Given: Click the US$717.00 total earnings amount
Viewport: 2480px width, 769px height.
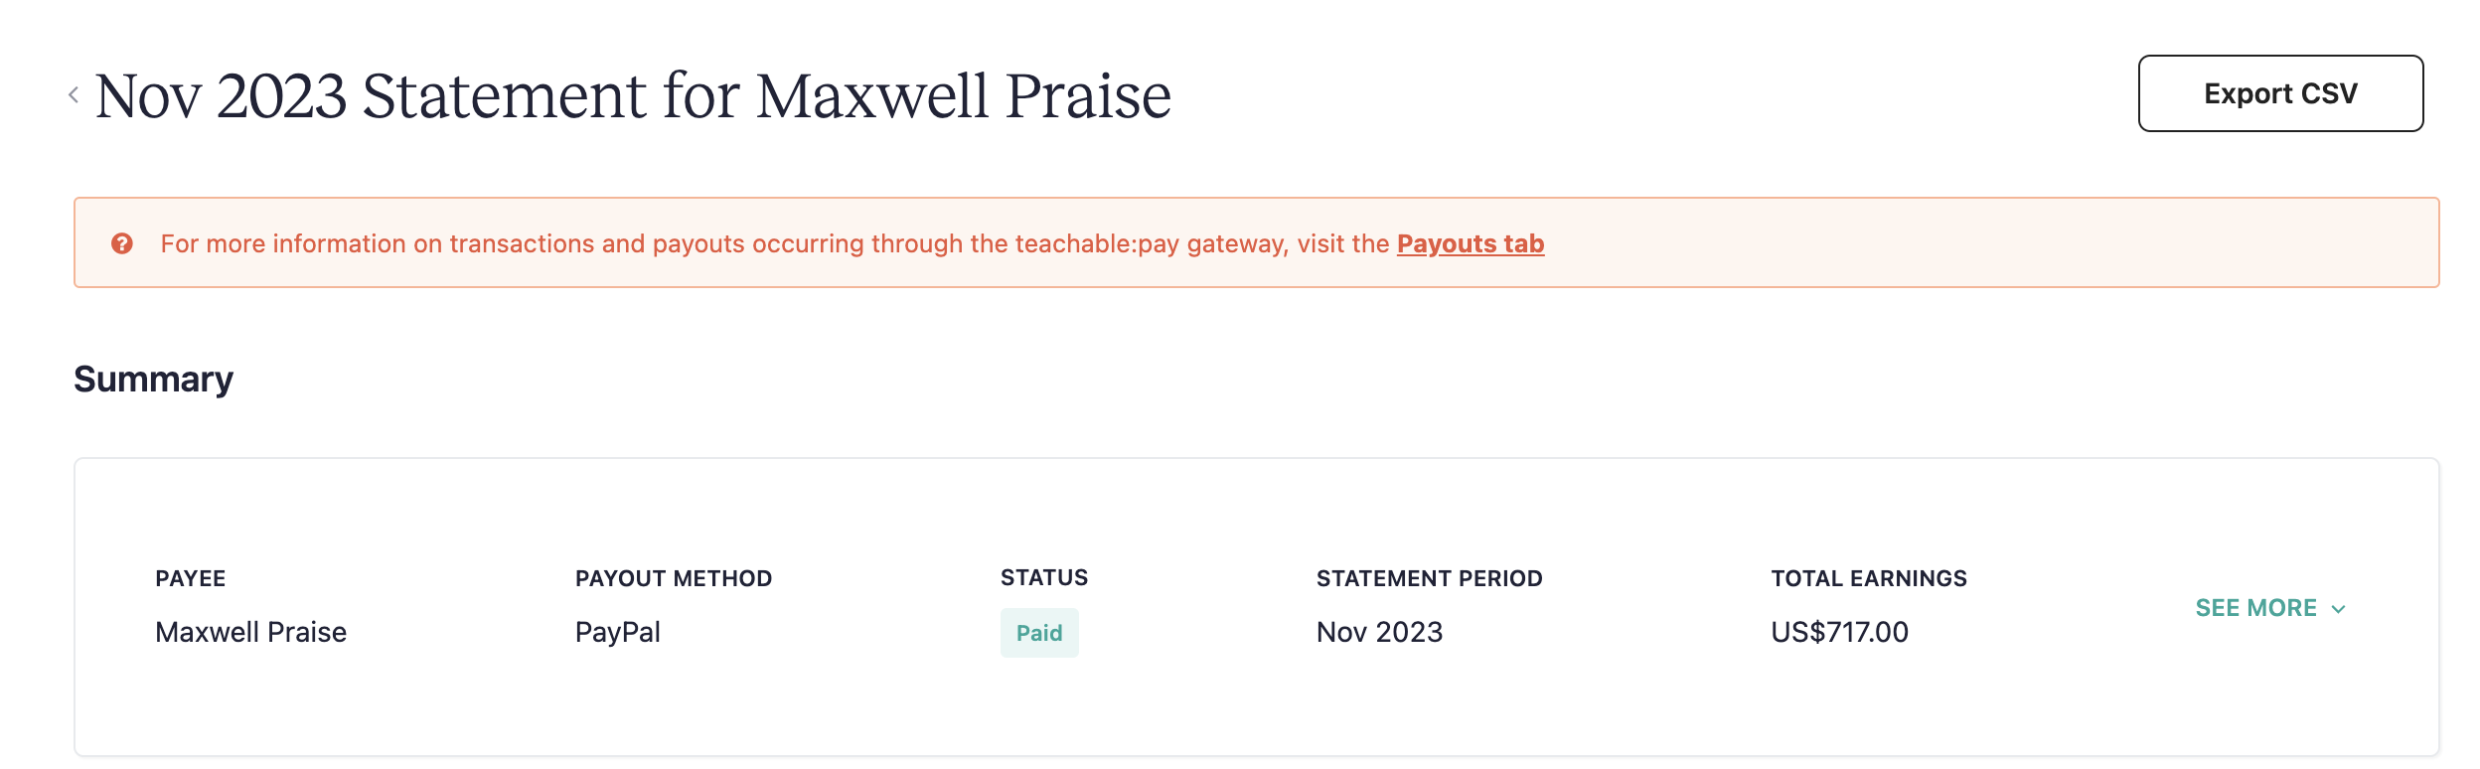Looking at the screenshot, I should pyautogui.click(x=1838, y=632).
